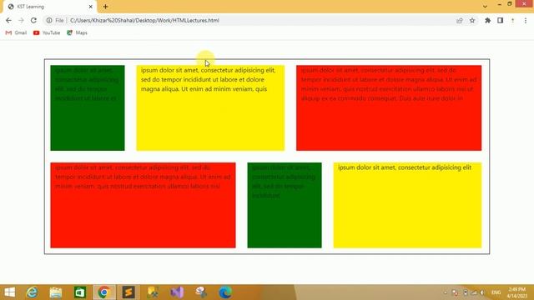The height and width of the screenshot is (300, 534).
Task: Click the browser forward arrow
Action: [x=21, y=20]
